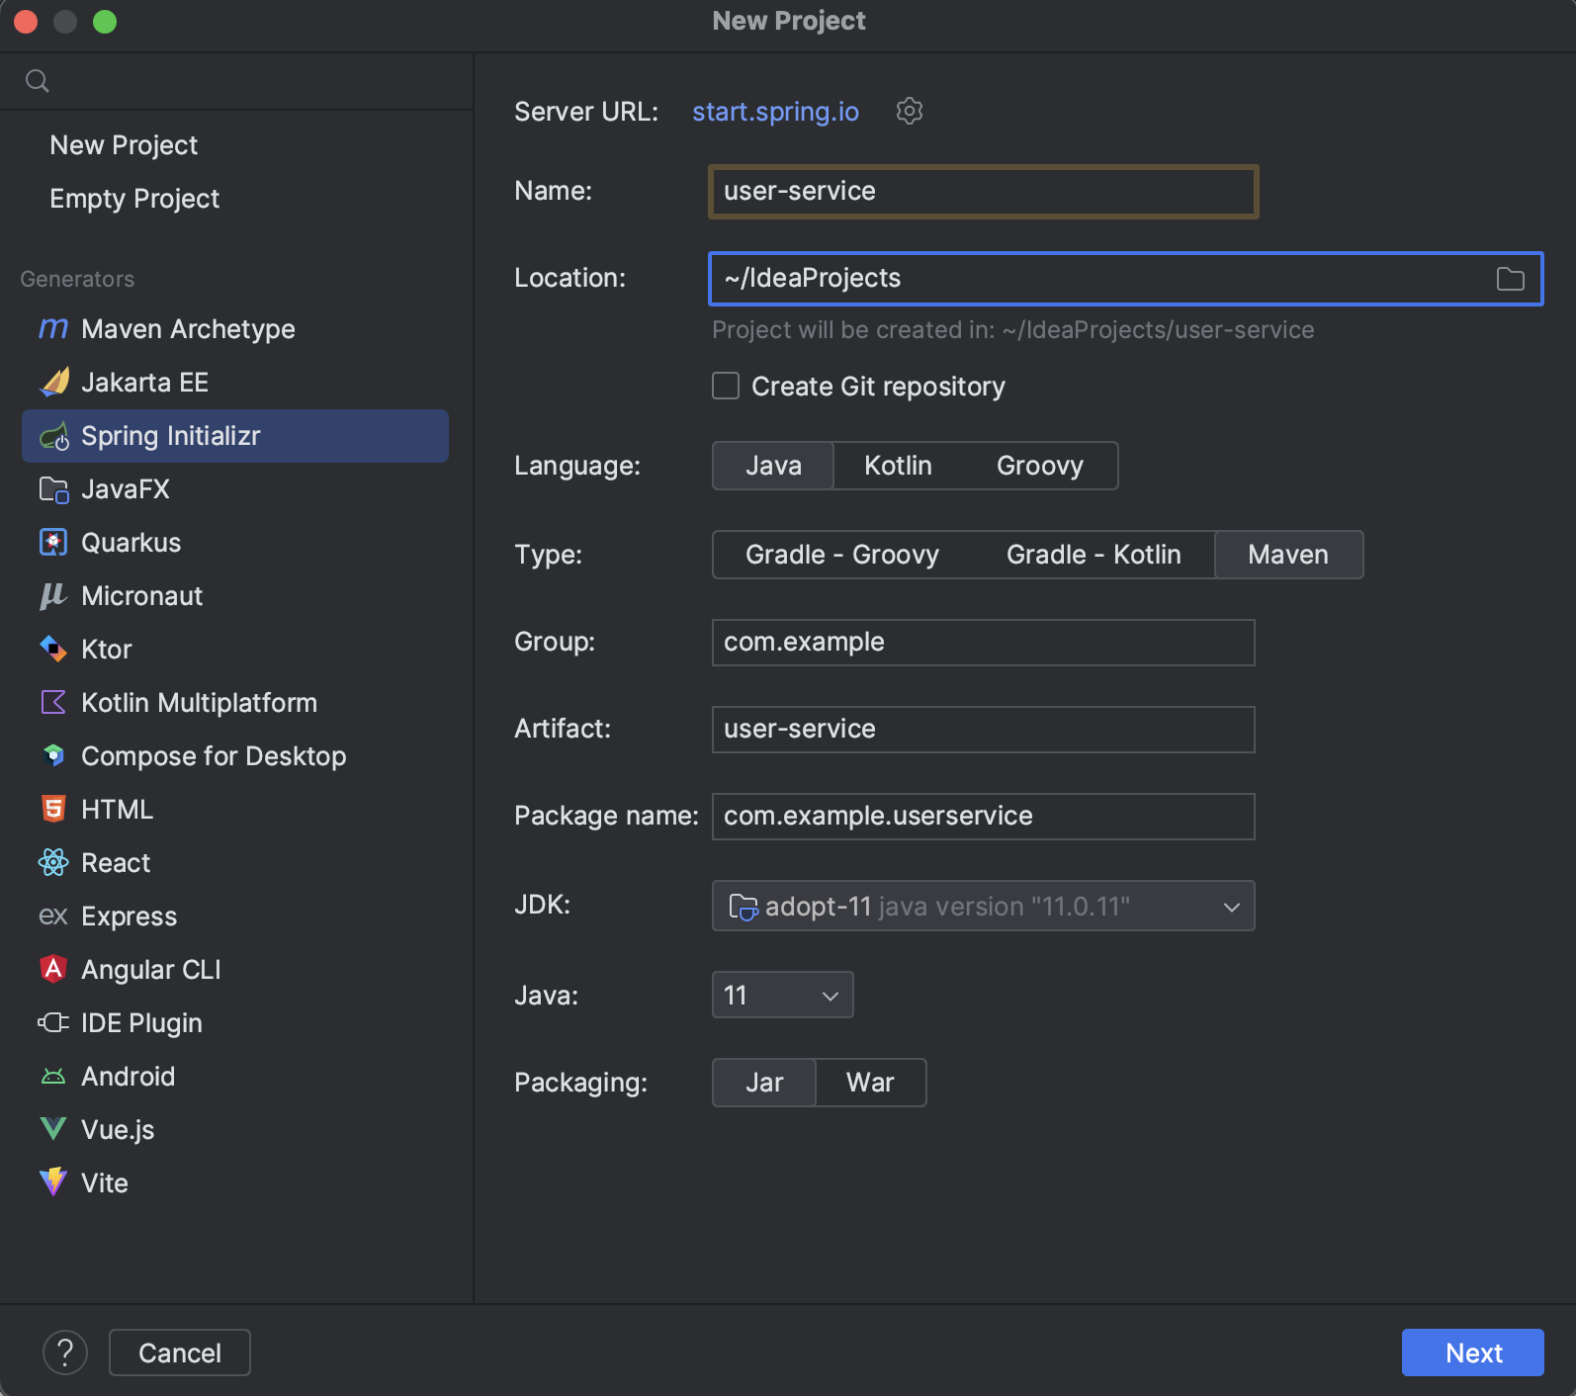
Task: Click the IDE Plugin generator label
Action: click(141, 1023)
